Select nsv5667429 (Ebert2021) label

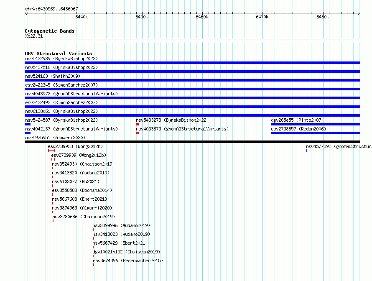point(120,243)
